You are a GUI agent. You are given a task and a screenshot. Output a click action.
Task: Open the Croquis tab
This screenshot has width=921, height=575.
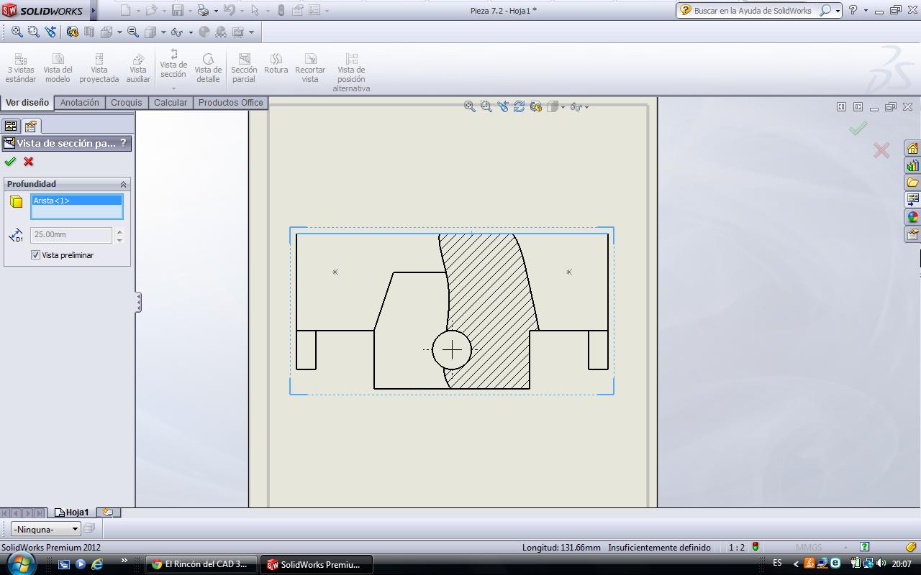click(127, 103)
